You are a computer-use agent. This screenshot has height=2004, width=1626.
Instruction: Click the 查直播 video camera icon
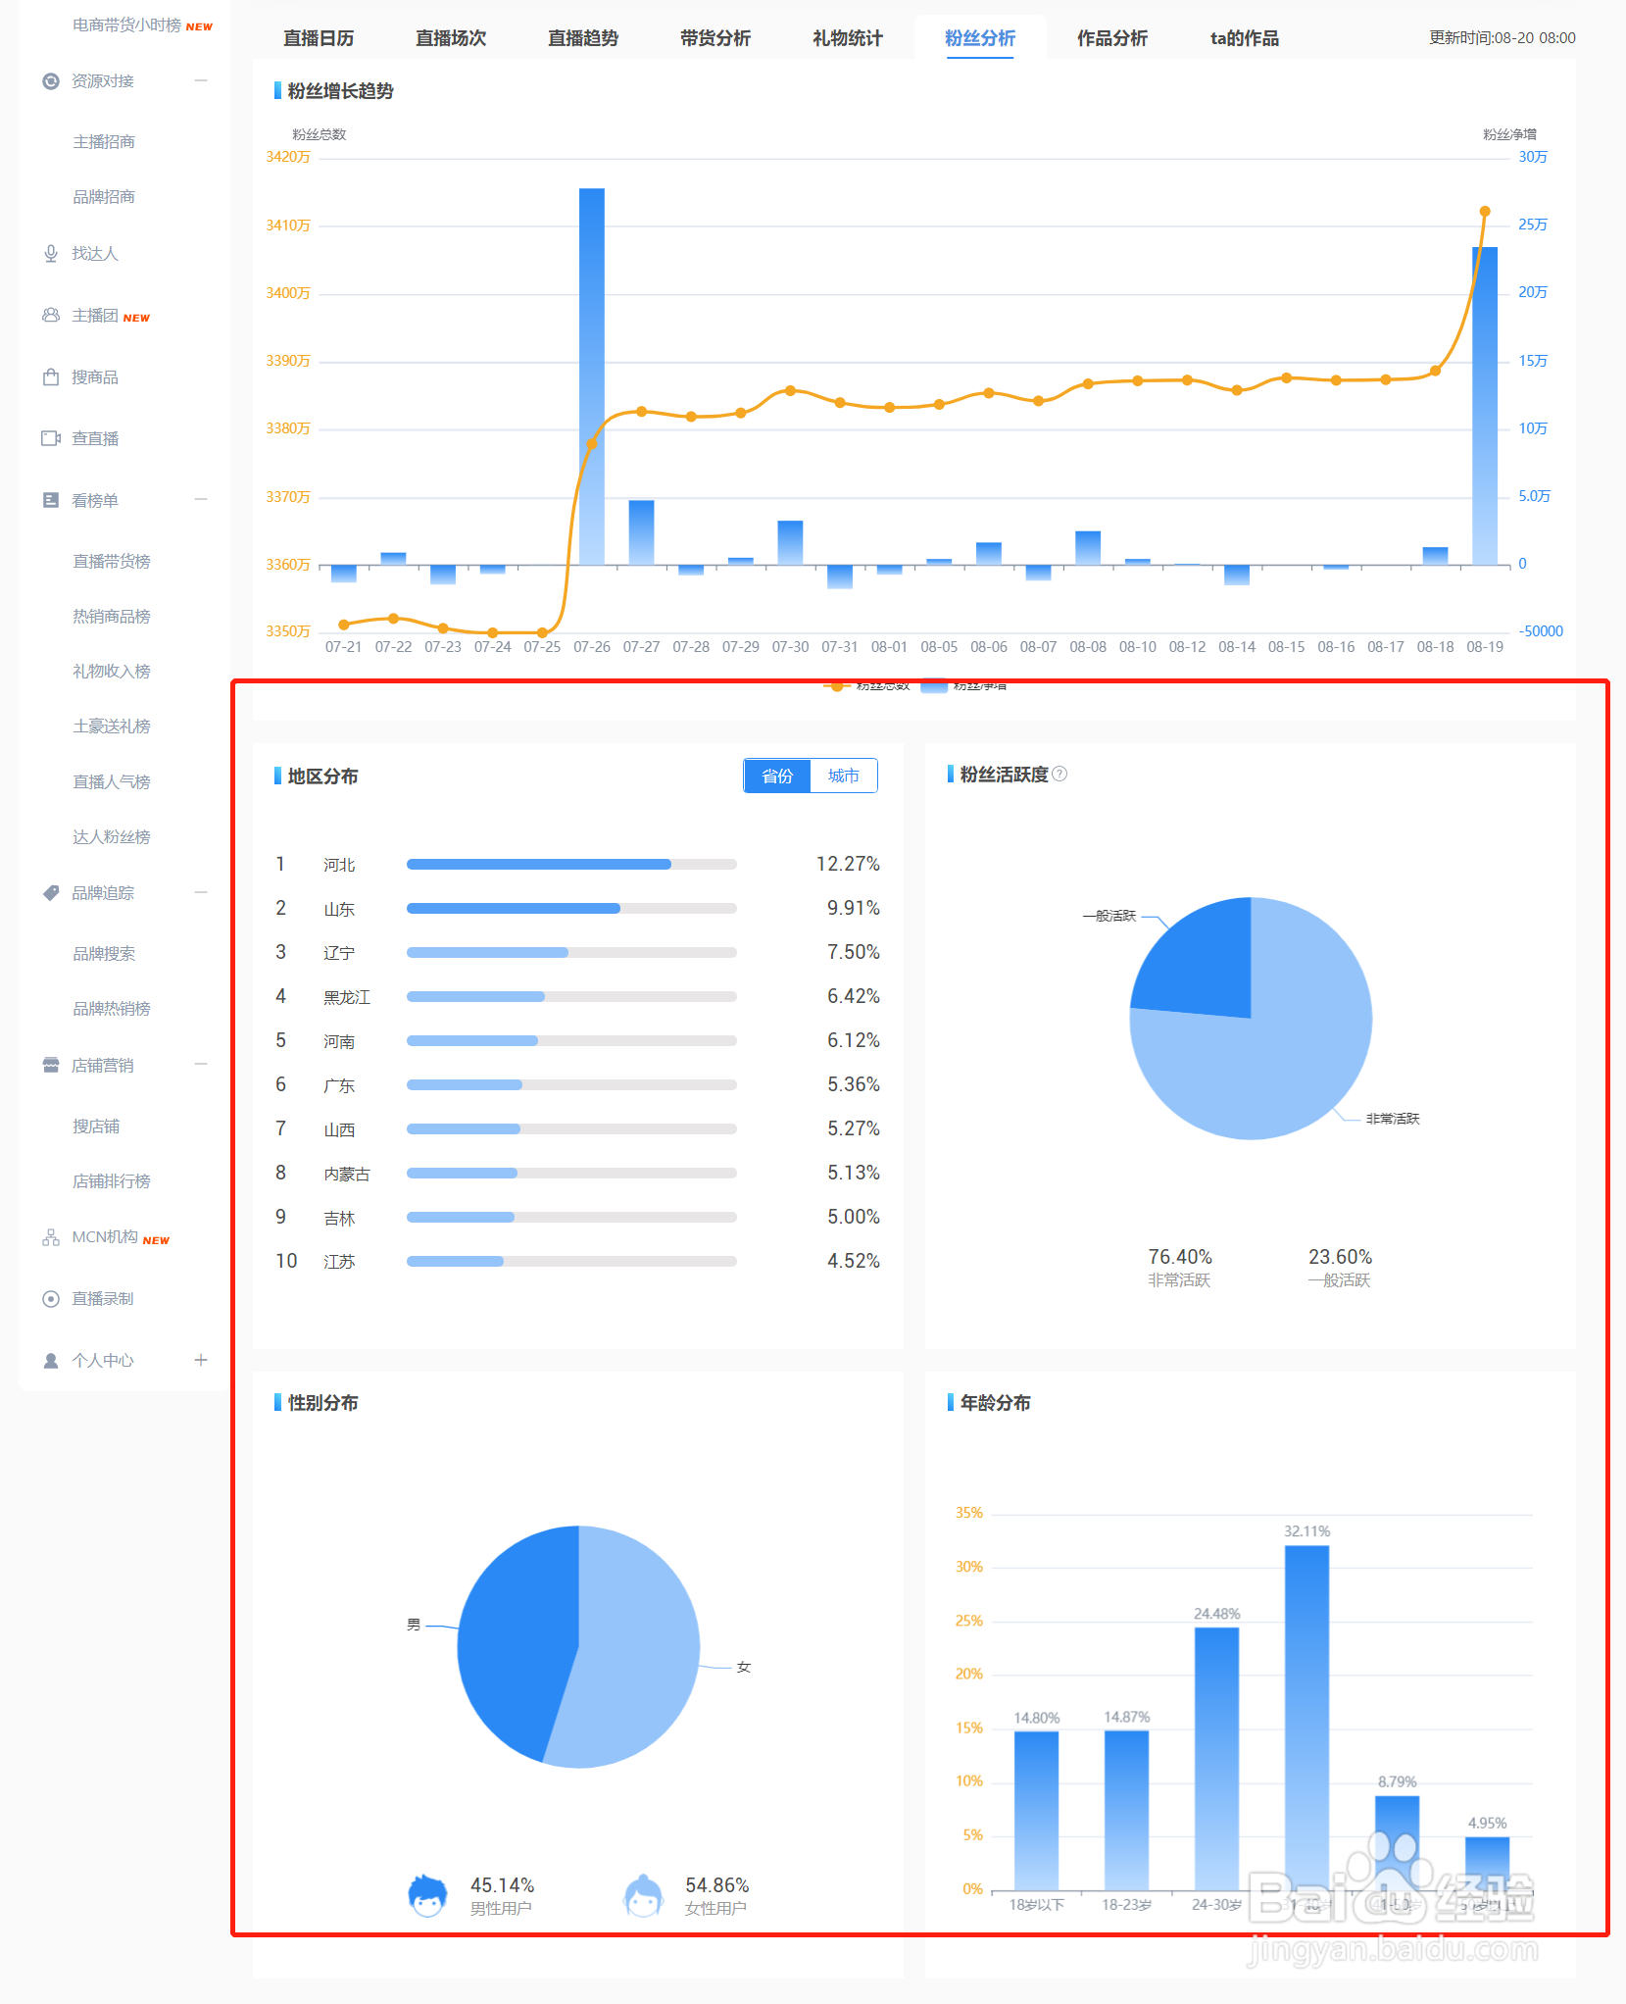point(51,438)
